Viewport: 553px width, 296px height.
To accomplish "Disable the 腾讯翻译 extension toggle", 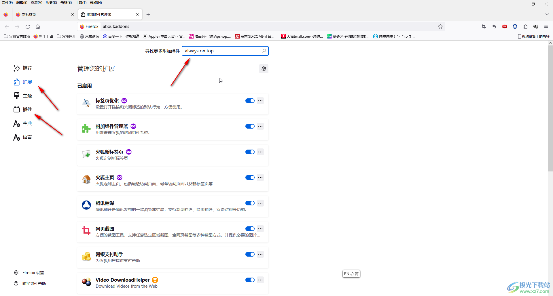I will [x=250, y=203].
